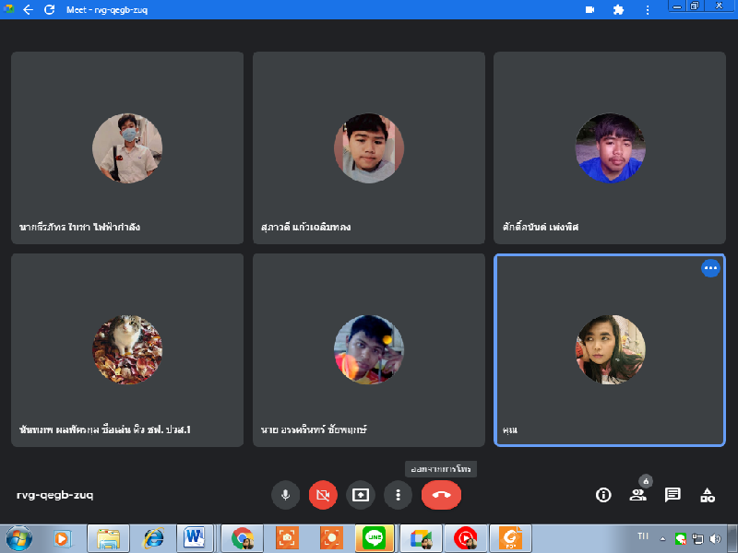Turn the camera back on
The width and height of the screenshot is (738, 553).
coord(323,495)
